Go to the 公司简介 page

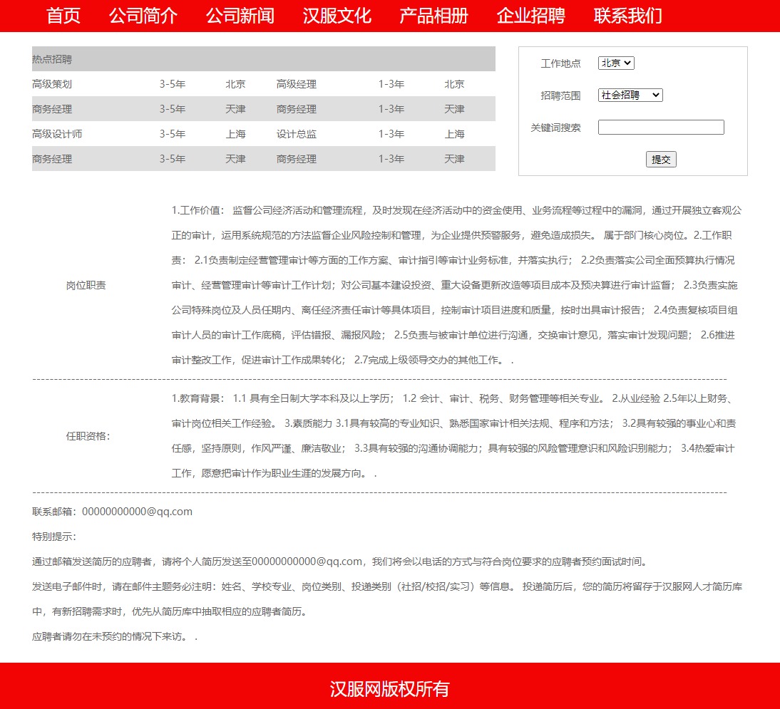pyautogui.click(x=143, y=16)
